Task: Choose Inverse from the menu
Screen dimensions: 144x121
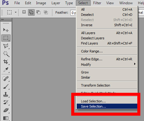Action: [107, 25]
